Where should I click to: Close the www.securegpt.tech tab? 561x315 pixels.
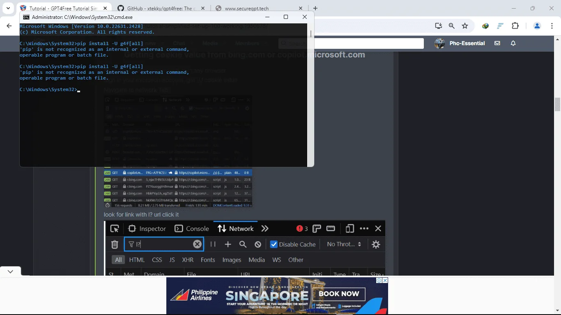pyautogui.click(x=301, y=8)
